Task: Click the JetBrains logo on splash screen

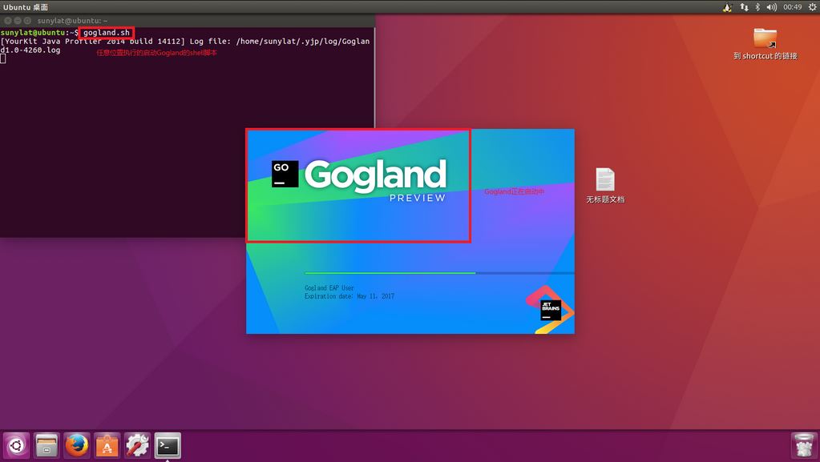Action: tap(551, 310)
